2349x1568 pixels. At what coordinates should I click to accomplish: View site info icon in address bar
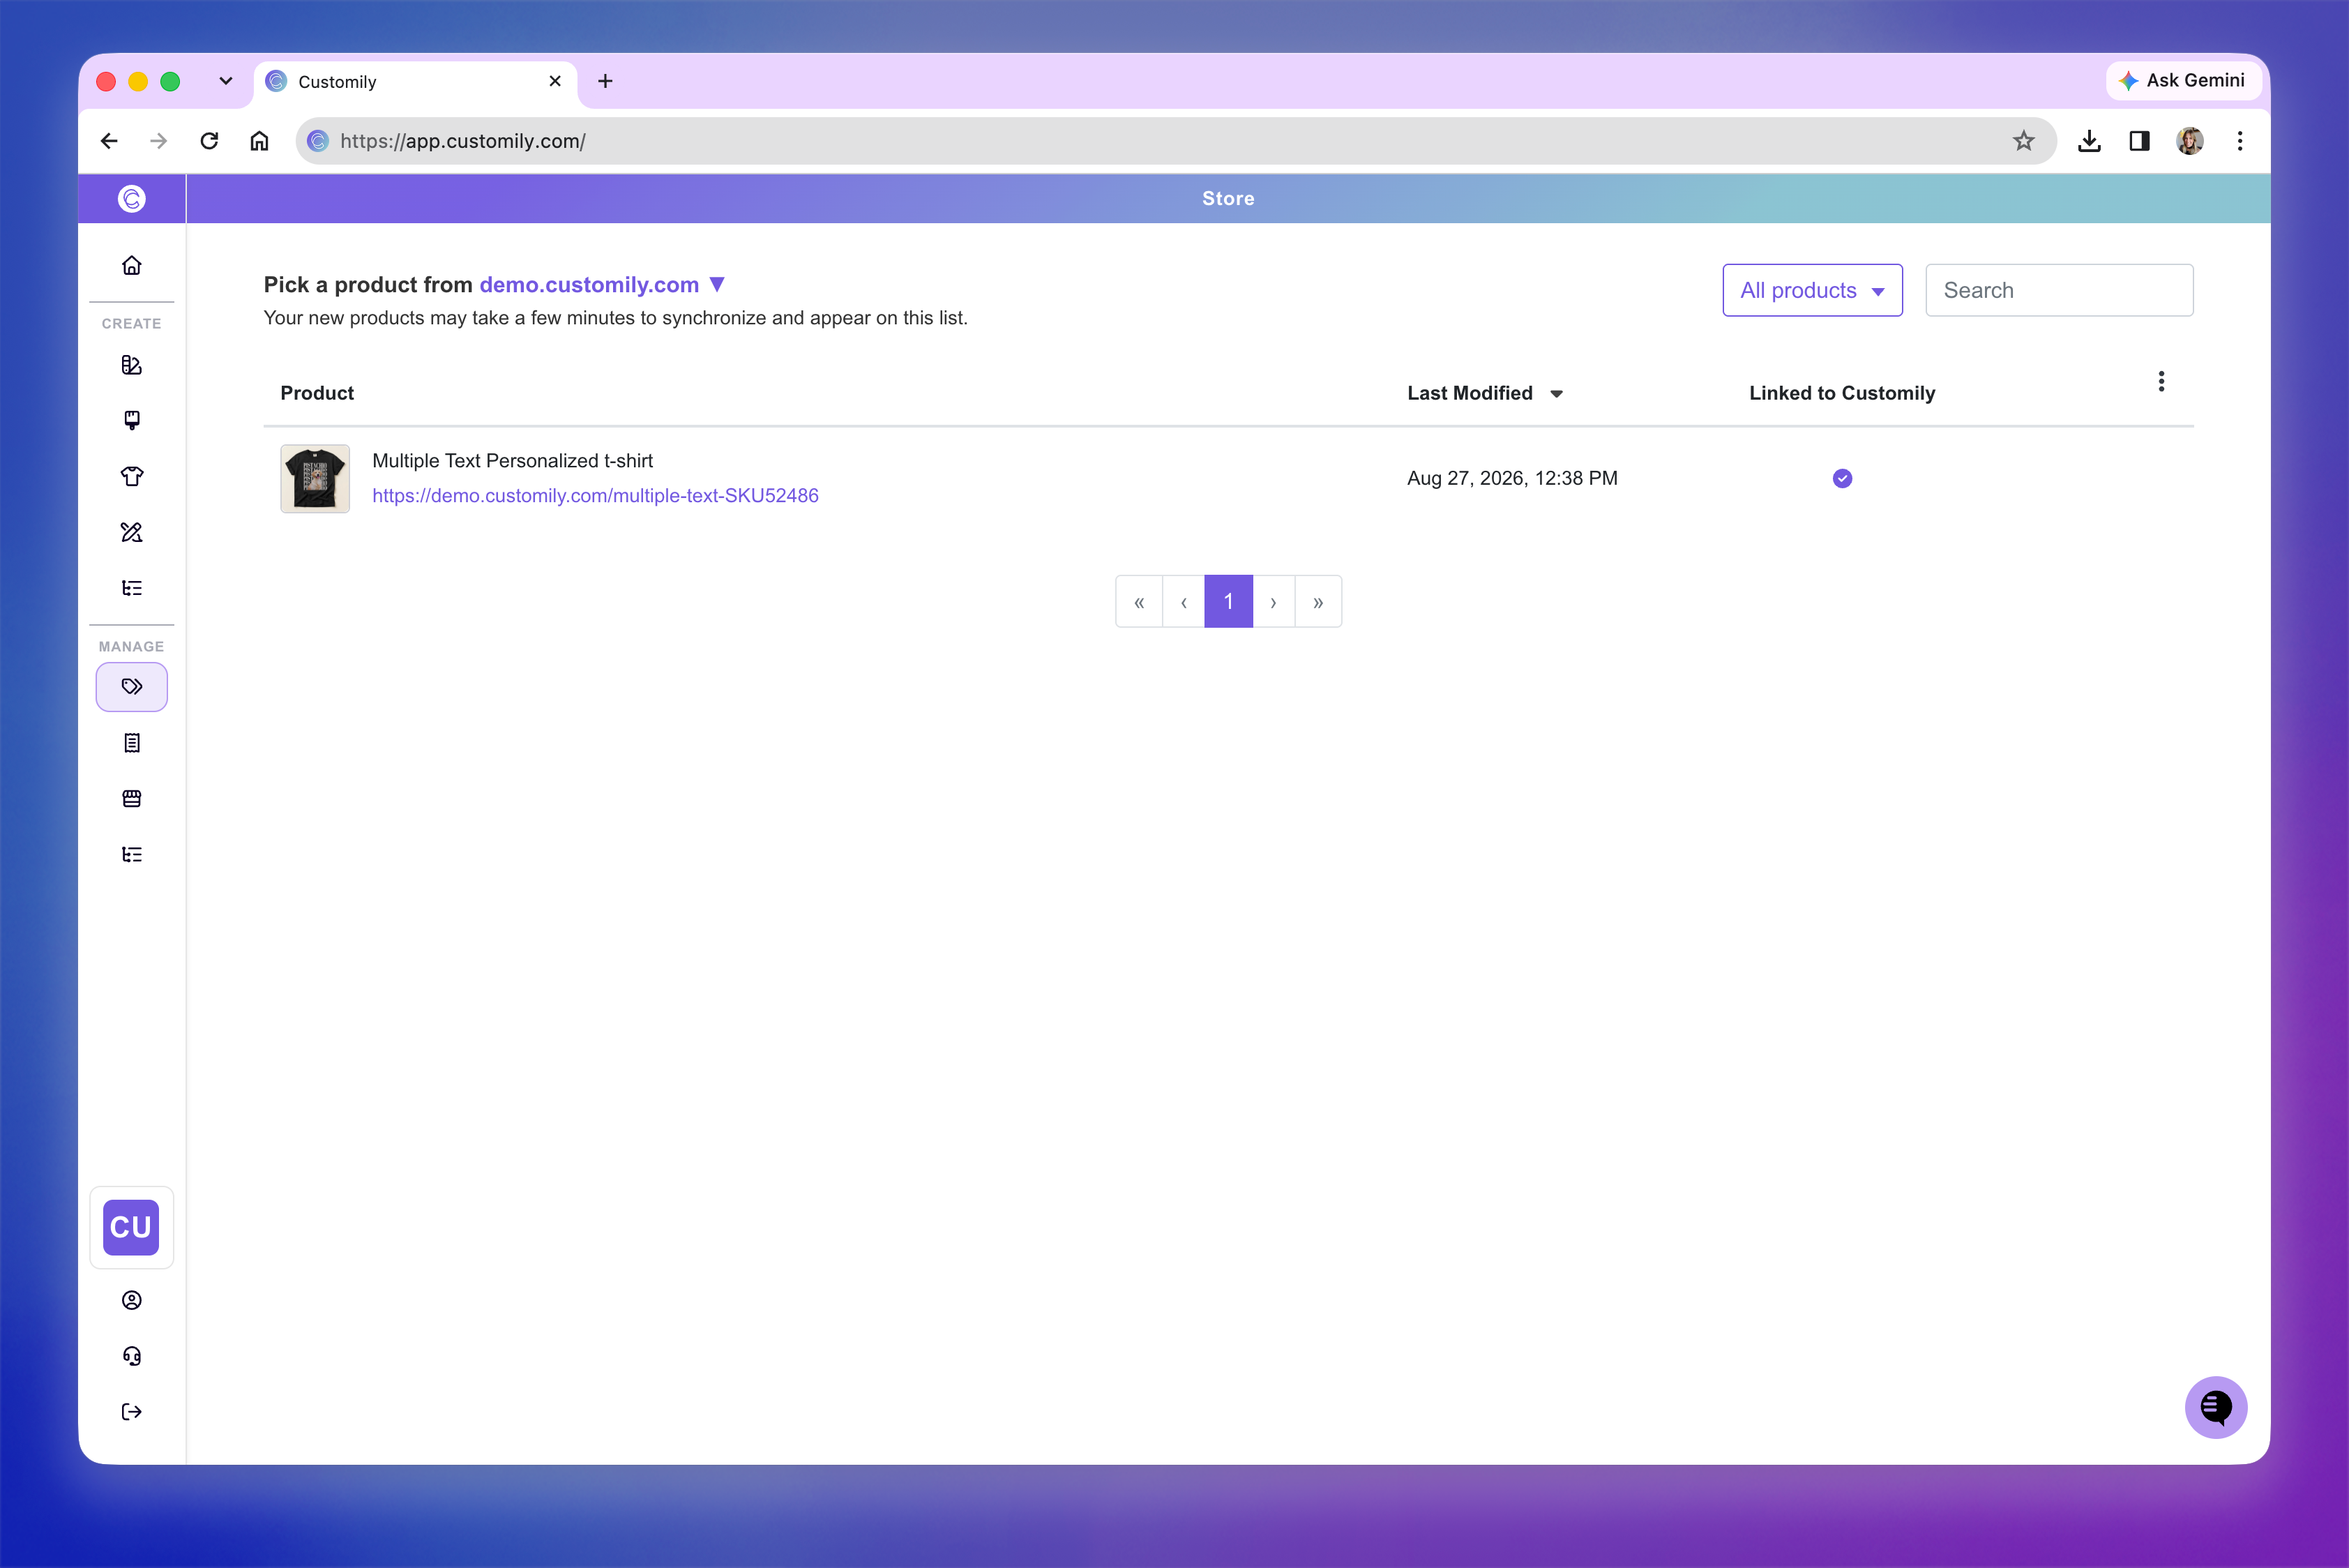tap(318, 141)
